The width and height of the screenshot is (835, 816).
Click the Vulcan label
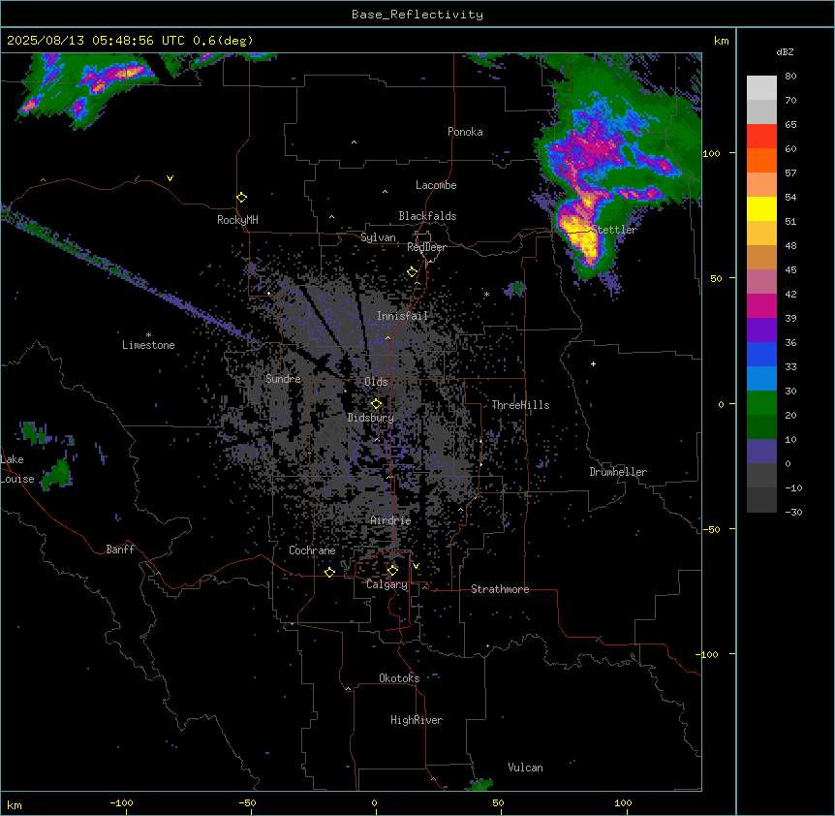[525, 768]
